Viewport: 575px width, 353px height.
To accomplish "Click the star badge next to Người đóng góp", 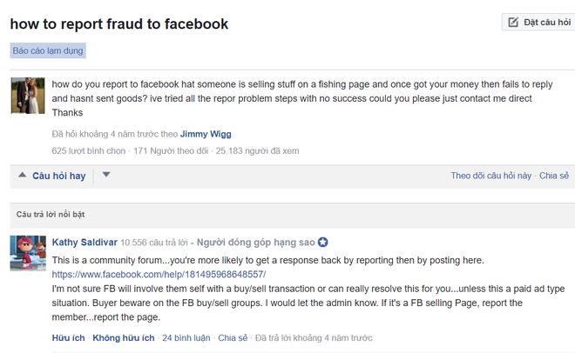I will [322, 243].
